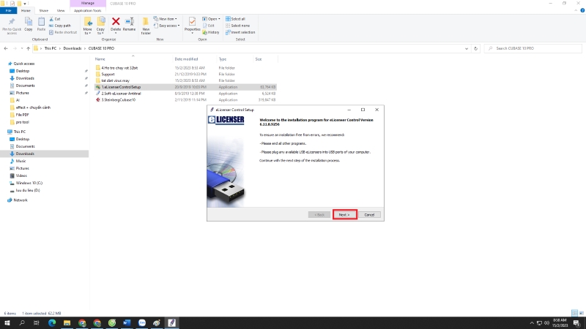Click History in the Open group
Screen dimensions: 586x329
click(211, 32)
